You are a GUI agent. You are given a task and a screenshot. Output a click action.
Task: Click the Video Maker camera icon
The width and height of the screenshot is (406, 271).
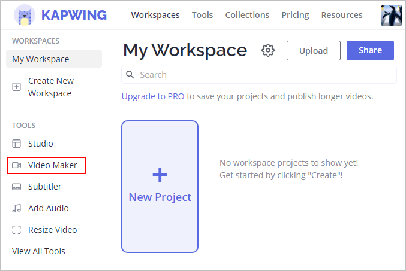(17, 165)
